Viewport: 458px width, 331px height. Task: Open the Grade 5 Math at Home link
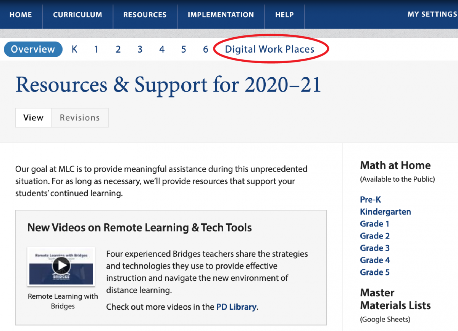375,272
